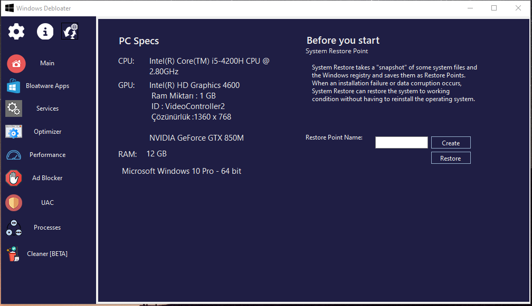Open the Services gears icon
Viewport: 532px width, 306px height.
14,108
